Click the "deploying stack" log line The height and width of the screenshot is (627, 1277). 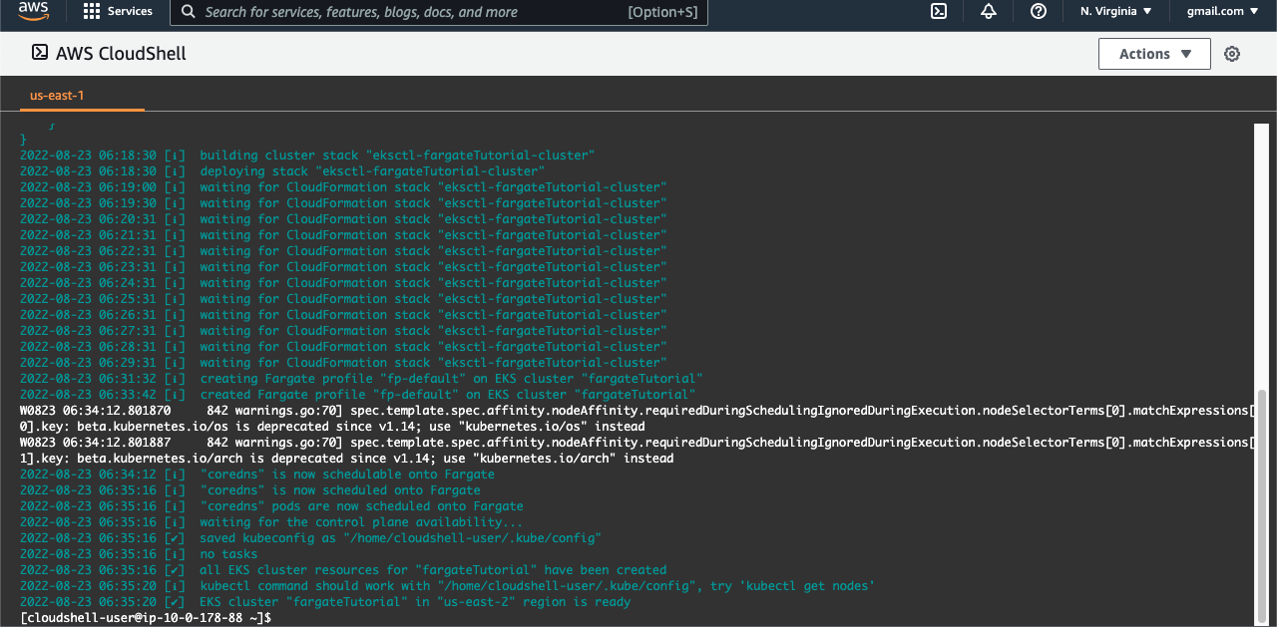point(282,171)
